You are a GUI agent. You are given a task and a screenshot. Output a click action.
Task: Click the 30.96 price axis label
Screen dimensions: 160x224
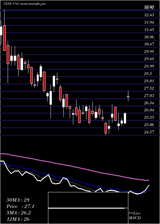(149, 37)
